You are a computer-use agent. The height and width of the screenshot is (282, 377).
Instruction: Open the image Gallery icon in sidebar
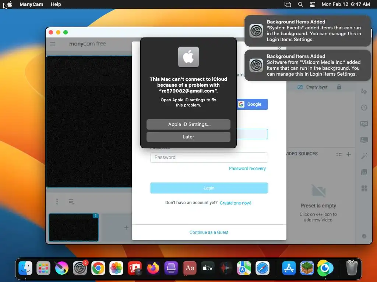tap(364, 172)
